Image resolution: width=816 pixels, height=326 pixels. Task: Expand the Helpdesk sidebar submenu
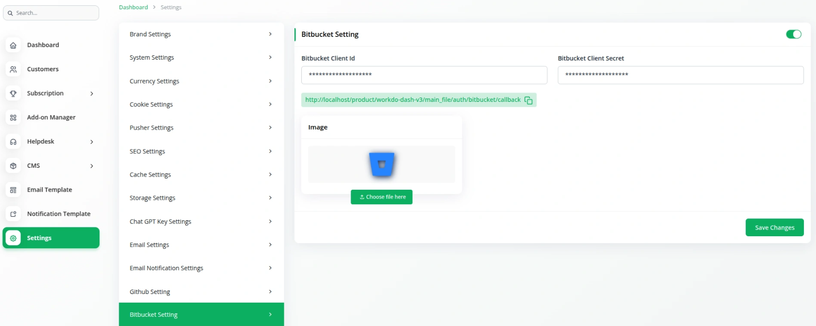coord(92,142)
